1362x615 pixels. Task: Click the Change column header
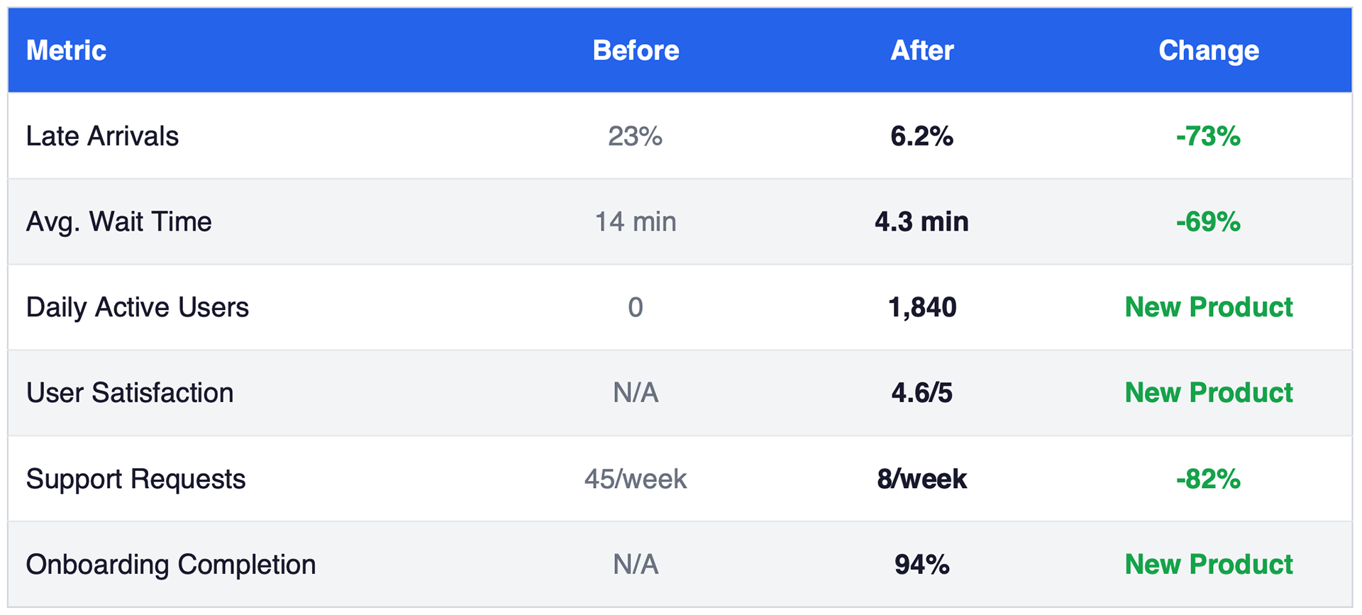tap(1208, 50)
